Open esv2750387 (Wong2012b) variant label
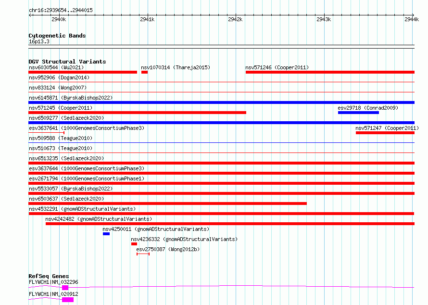This screenshot has width=428, height=305. (168, 249)
